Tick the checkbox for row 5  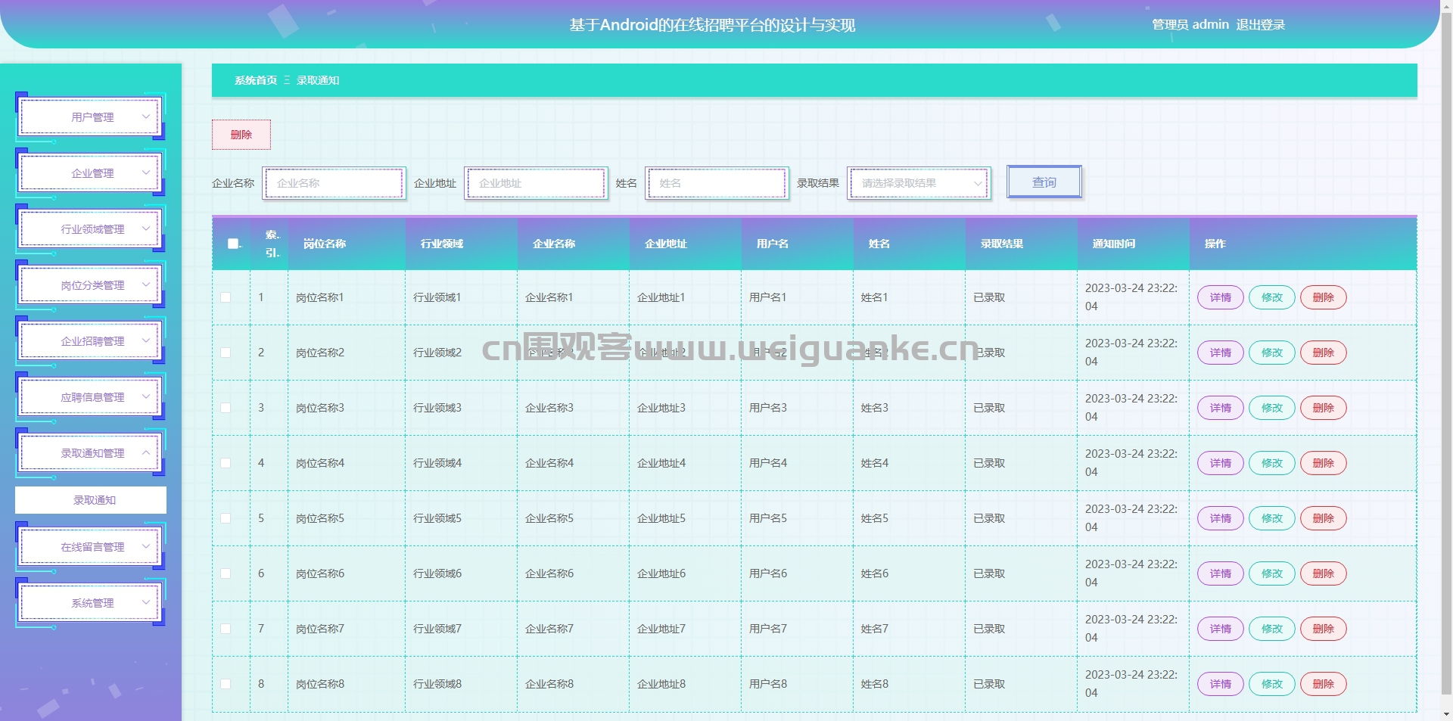(x=226, y=518)
